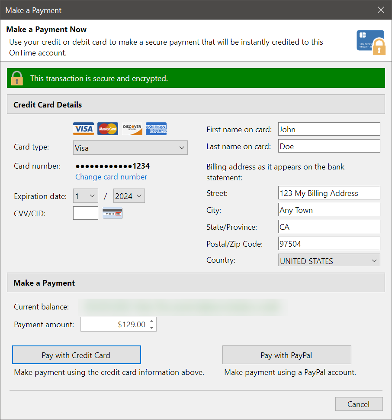Click the Make a Payment section header
Viewport: 392px width, 420px height.
pos(196,283)
